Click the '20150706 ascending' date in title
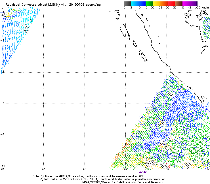 [x=85, y=5]
